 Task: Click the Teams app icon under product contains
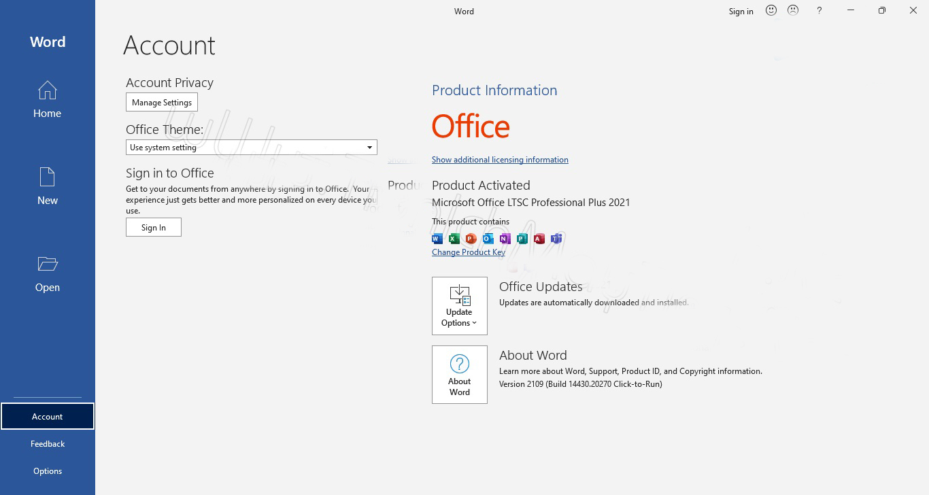coord(556,239)
